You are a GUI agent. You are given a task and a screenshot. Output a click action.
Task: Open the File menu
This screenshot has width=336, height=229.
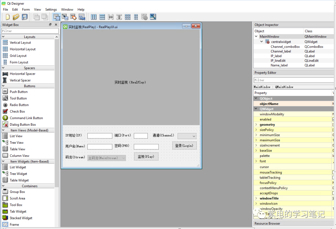[5, 9]
